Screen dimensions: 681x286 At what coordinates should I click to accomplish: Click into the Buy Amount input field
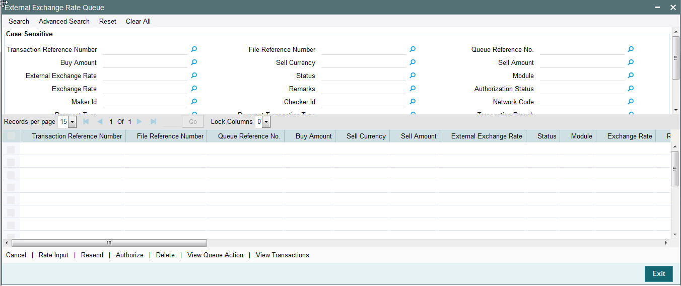tap(145, 62)
